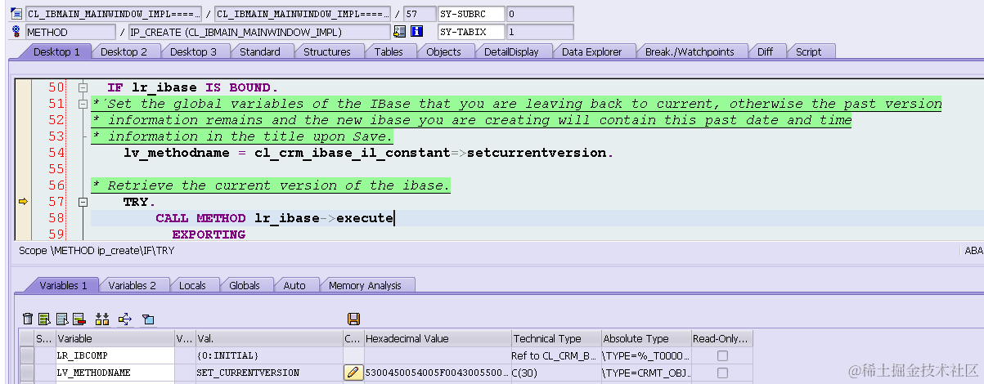Select the Variables 1 tab
984x384 pixels.
pos(61,285)
